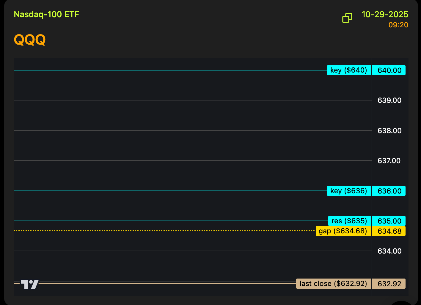
Task: Click the tan 632.92 price tag
Action: 389,284
